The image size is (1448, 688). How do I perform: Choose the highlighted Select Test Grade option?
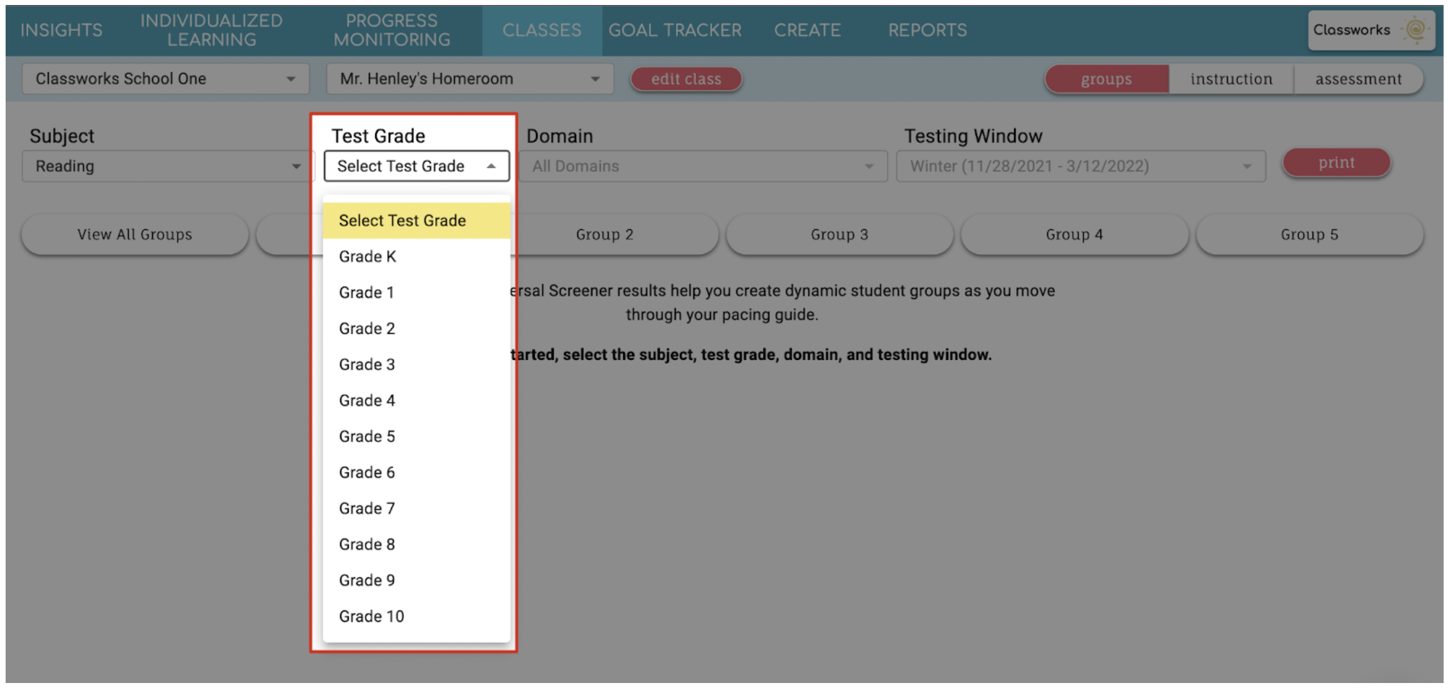click(x=403, y=220)
